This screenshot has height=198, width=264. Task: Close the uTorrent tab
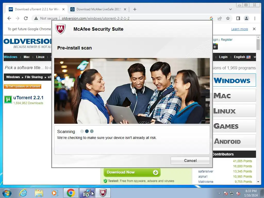pos(63,9)
